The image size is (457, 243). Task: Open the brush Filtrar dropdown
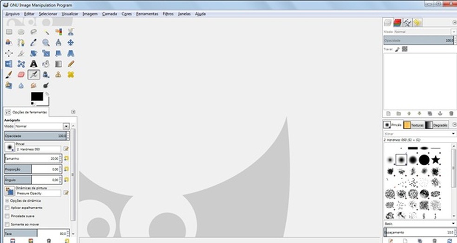tap(453, 134)
